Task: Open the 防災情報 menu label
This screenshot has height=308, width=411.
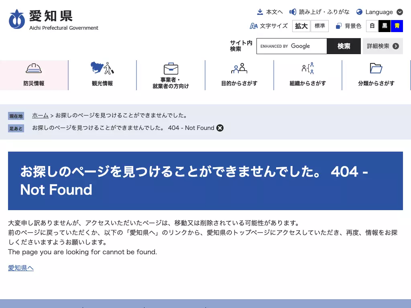Action: (x=34, y=83)
